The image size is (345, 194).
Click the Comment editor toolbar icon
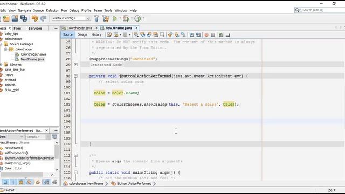(221, 34)
